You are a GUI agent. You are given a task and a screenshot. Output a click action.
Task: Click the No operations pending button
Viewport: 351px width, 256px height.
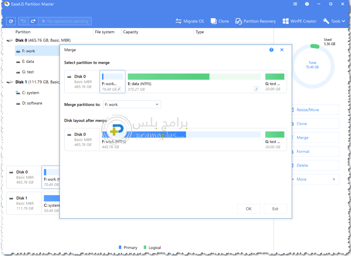pos(65,21)
